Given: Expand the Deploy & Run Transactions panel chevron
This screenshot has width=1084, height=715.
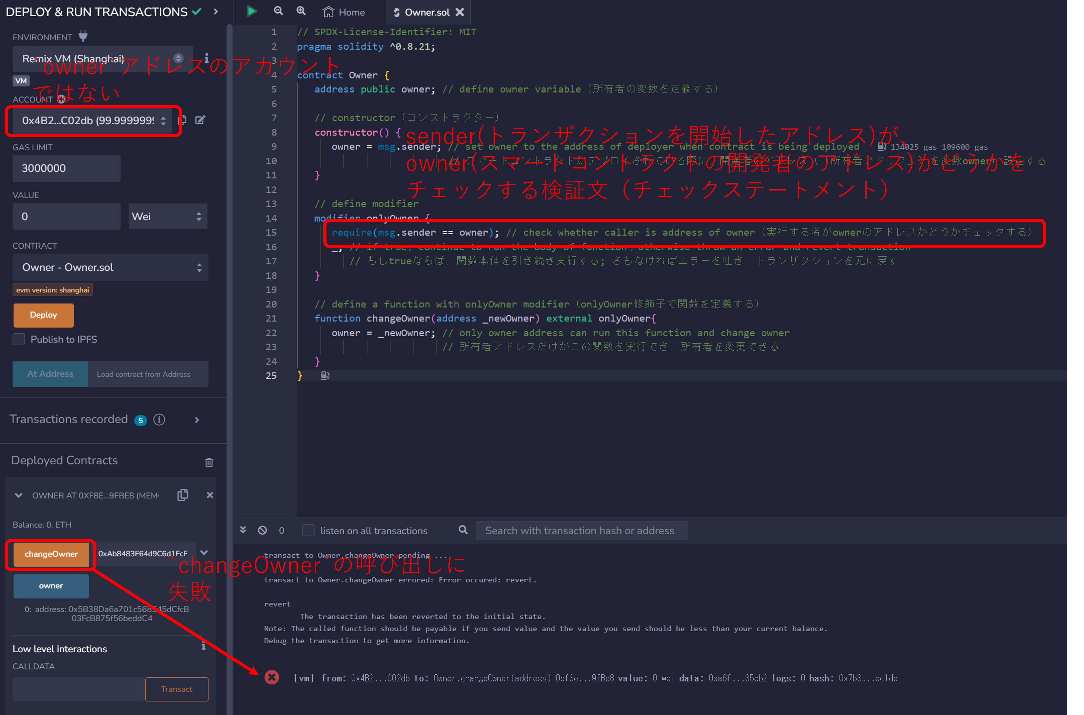Looking at the screenshot, I should pyautogui.click(x=216, y=11).
